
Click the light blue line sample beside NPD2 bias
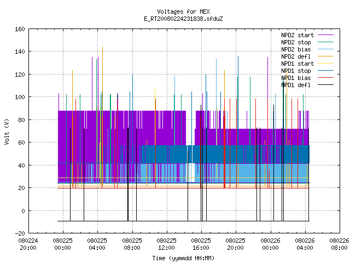[326, 49]
